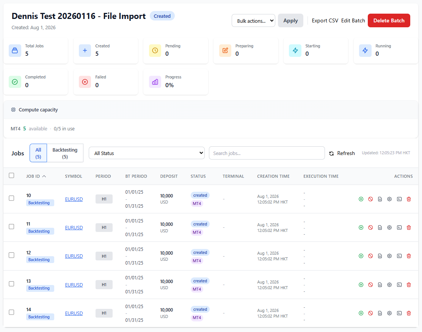Check the checkbox for job 12
Viewport: 422px width, 332px height.
coord(11,255)
